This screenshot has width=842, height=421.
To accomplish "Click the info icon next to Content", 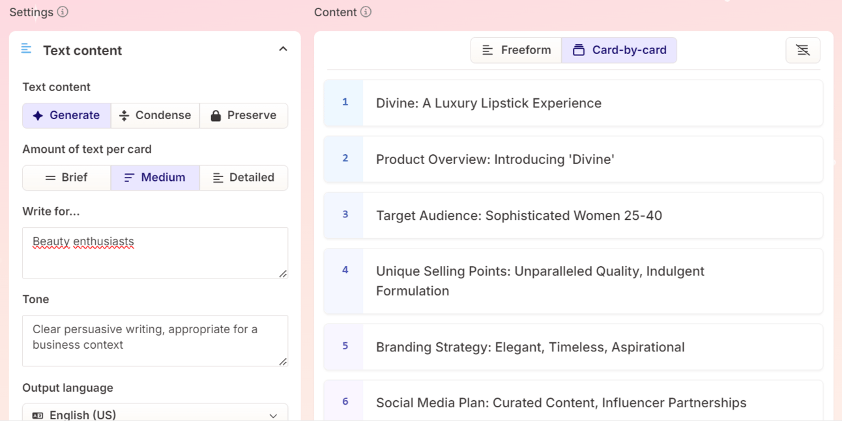I will pos(366,12).
